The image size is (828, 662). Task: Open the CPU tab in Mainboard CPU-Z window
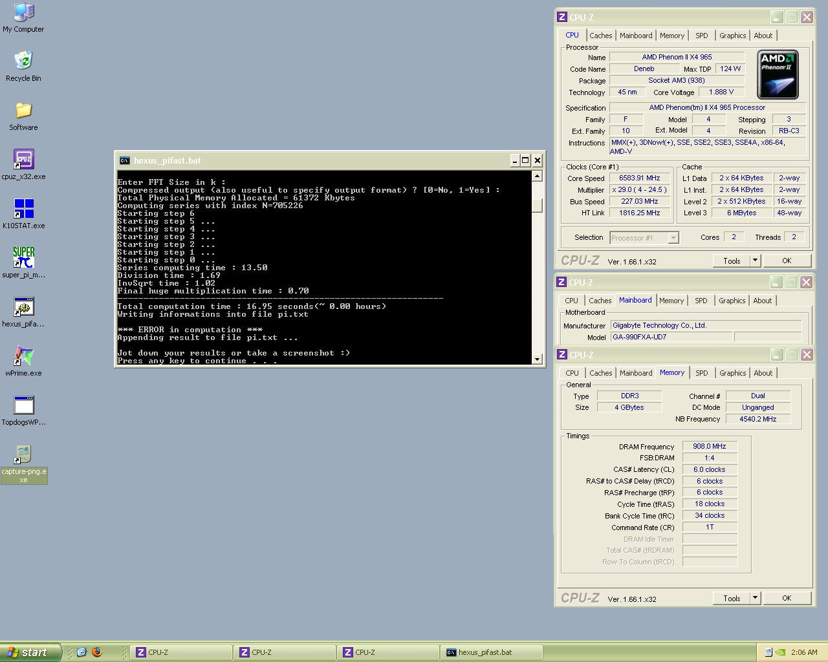pos(572,301)
